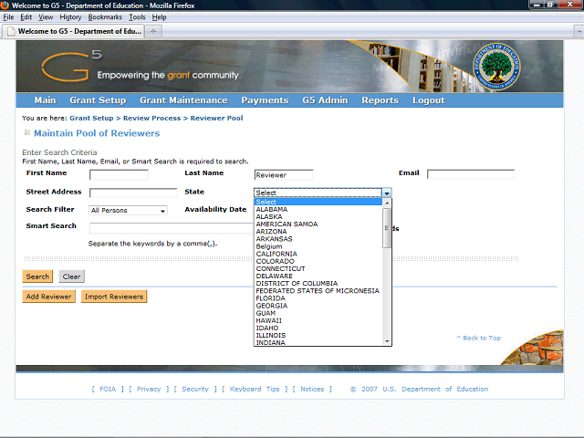Screen dimensions: 584x438
Task: Open the Edit menu
Action: click(x=26, y=17)
